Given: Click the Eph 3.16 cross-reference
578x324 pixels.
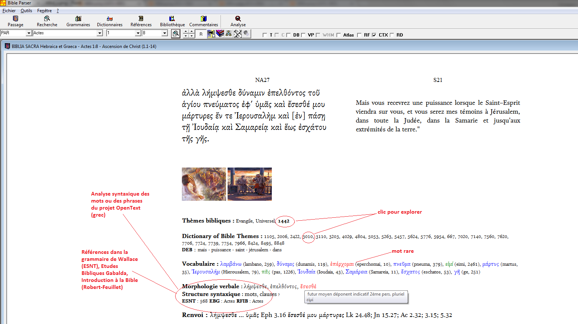Looking at the screenshot, I should point(273,315).
